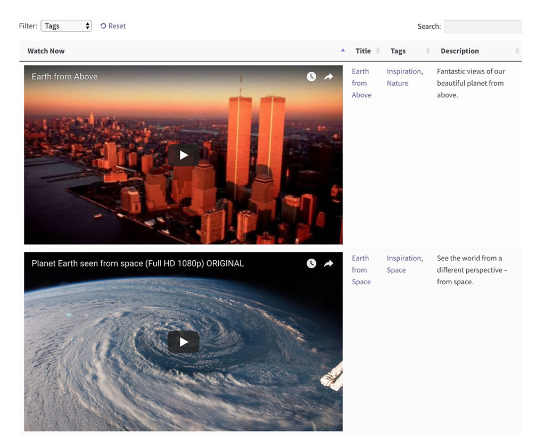Click 'Earth from Above' video overlay title
The image size is (545, 437).
[64, 77]
